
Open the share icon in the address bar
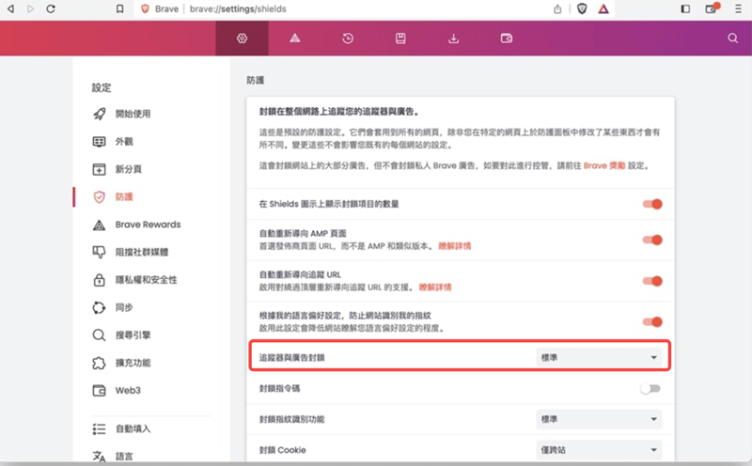click(557, 9)
